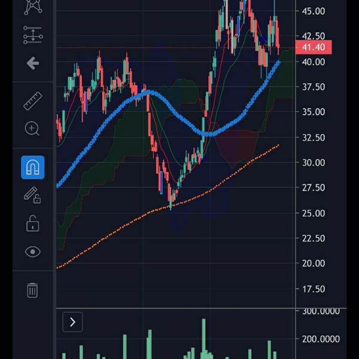The image size is (359, 359).
Task: Click the 35.00 price axis label
Action: [x=313, y=112]
